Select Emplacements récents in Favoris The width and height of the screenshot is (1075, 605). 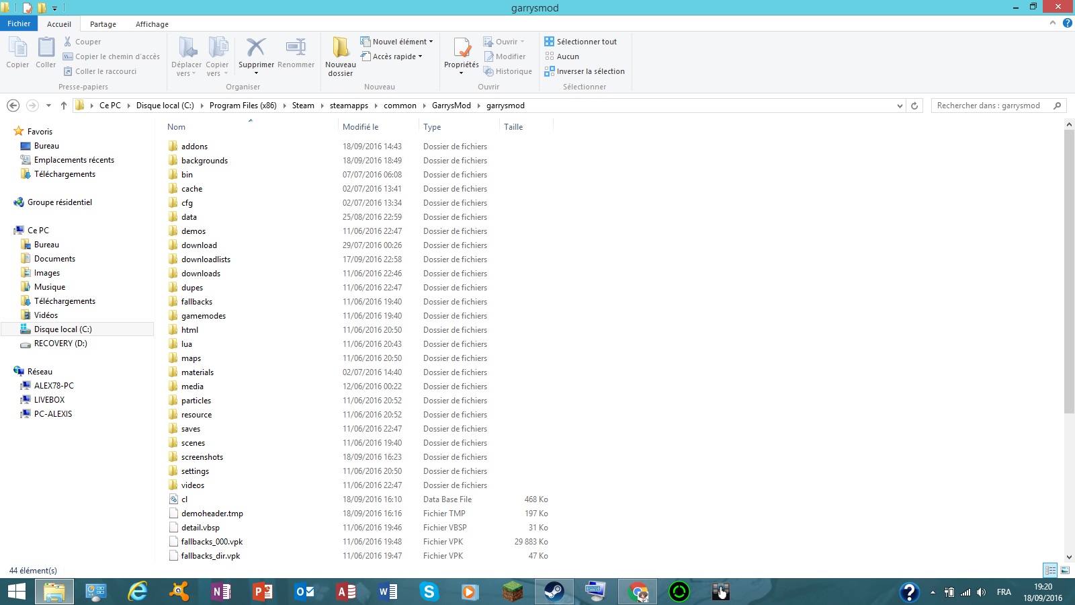click(x=74, y=160)
